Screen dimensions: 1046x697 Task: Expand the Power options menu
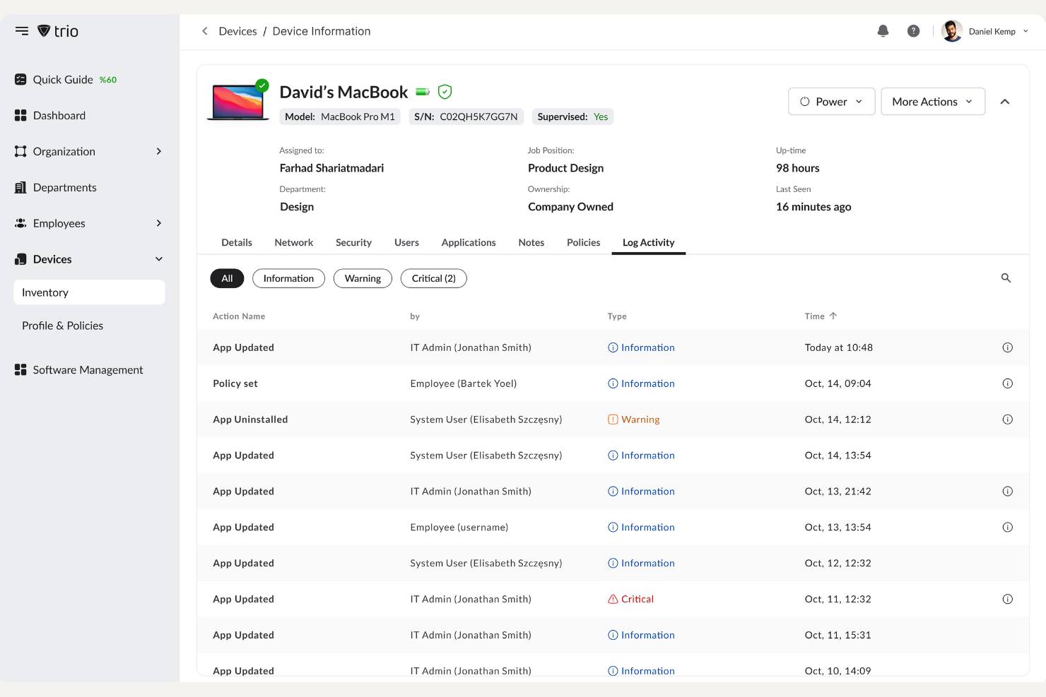[x=831, y=101]
